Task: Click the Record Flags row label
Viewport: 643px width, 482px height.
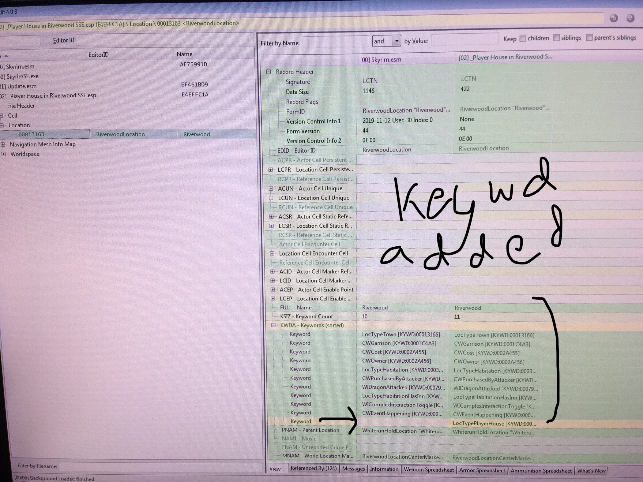Action: tap(302, 102)
